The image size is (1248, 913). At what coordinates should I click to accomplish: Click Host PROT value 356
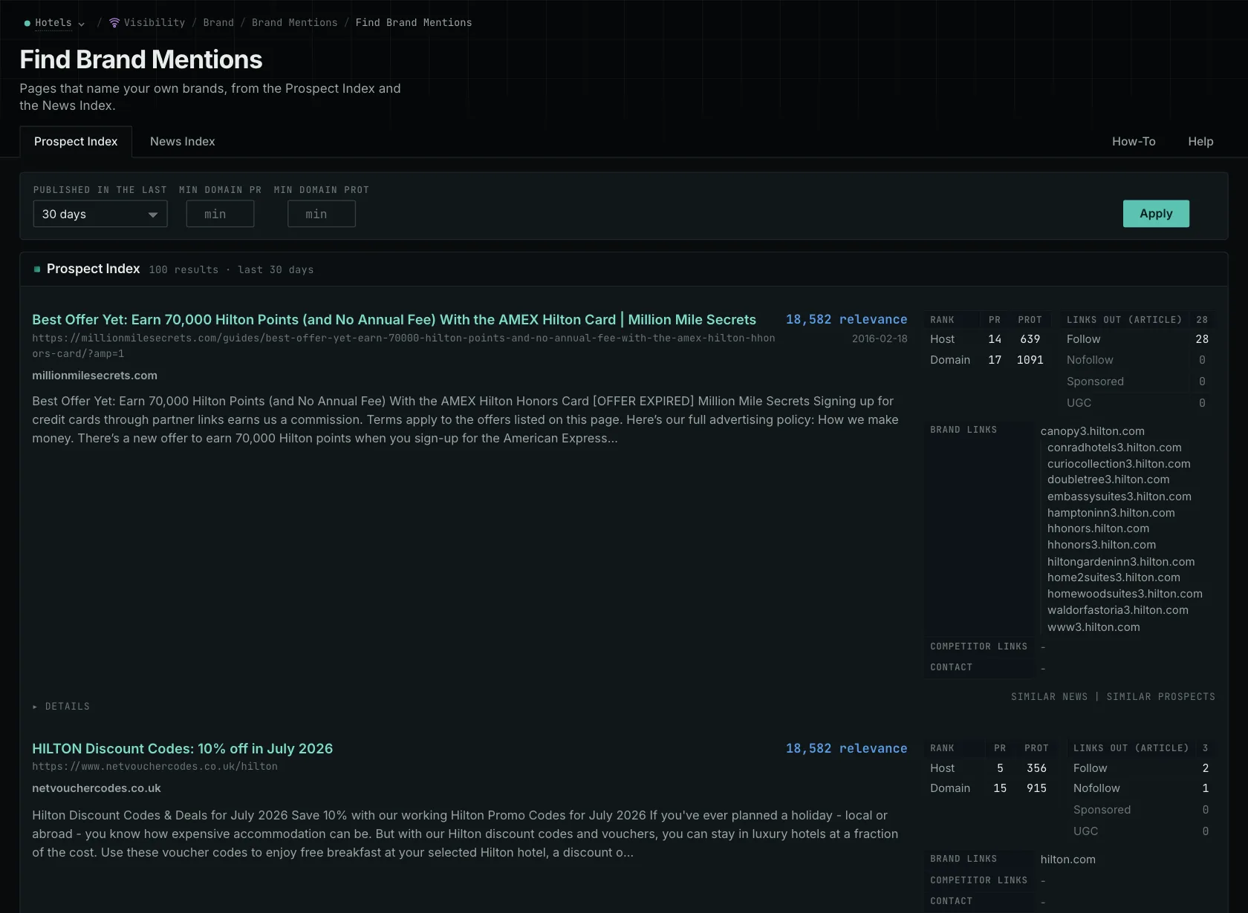click(x=1036, y=768)
